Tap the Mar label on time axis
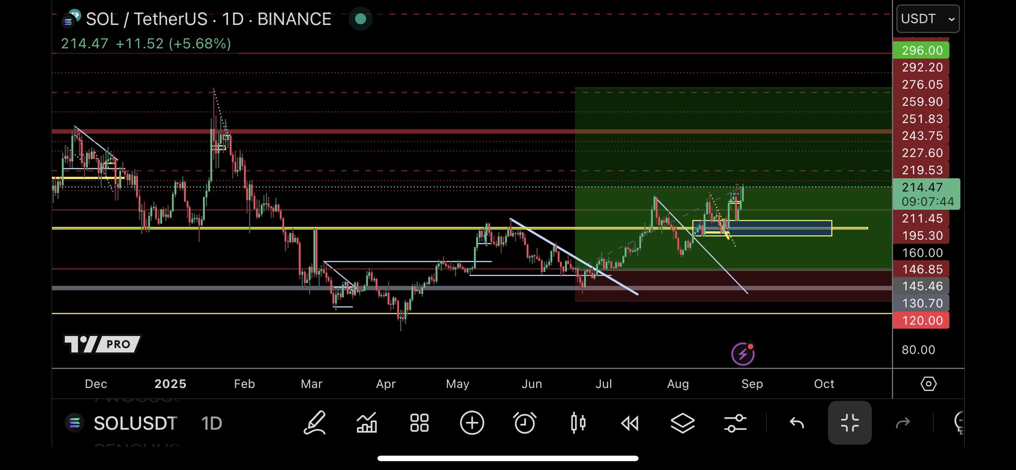This screenshot has width=1016, height=470. 312,384
